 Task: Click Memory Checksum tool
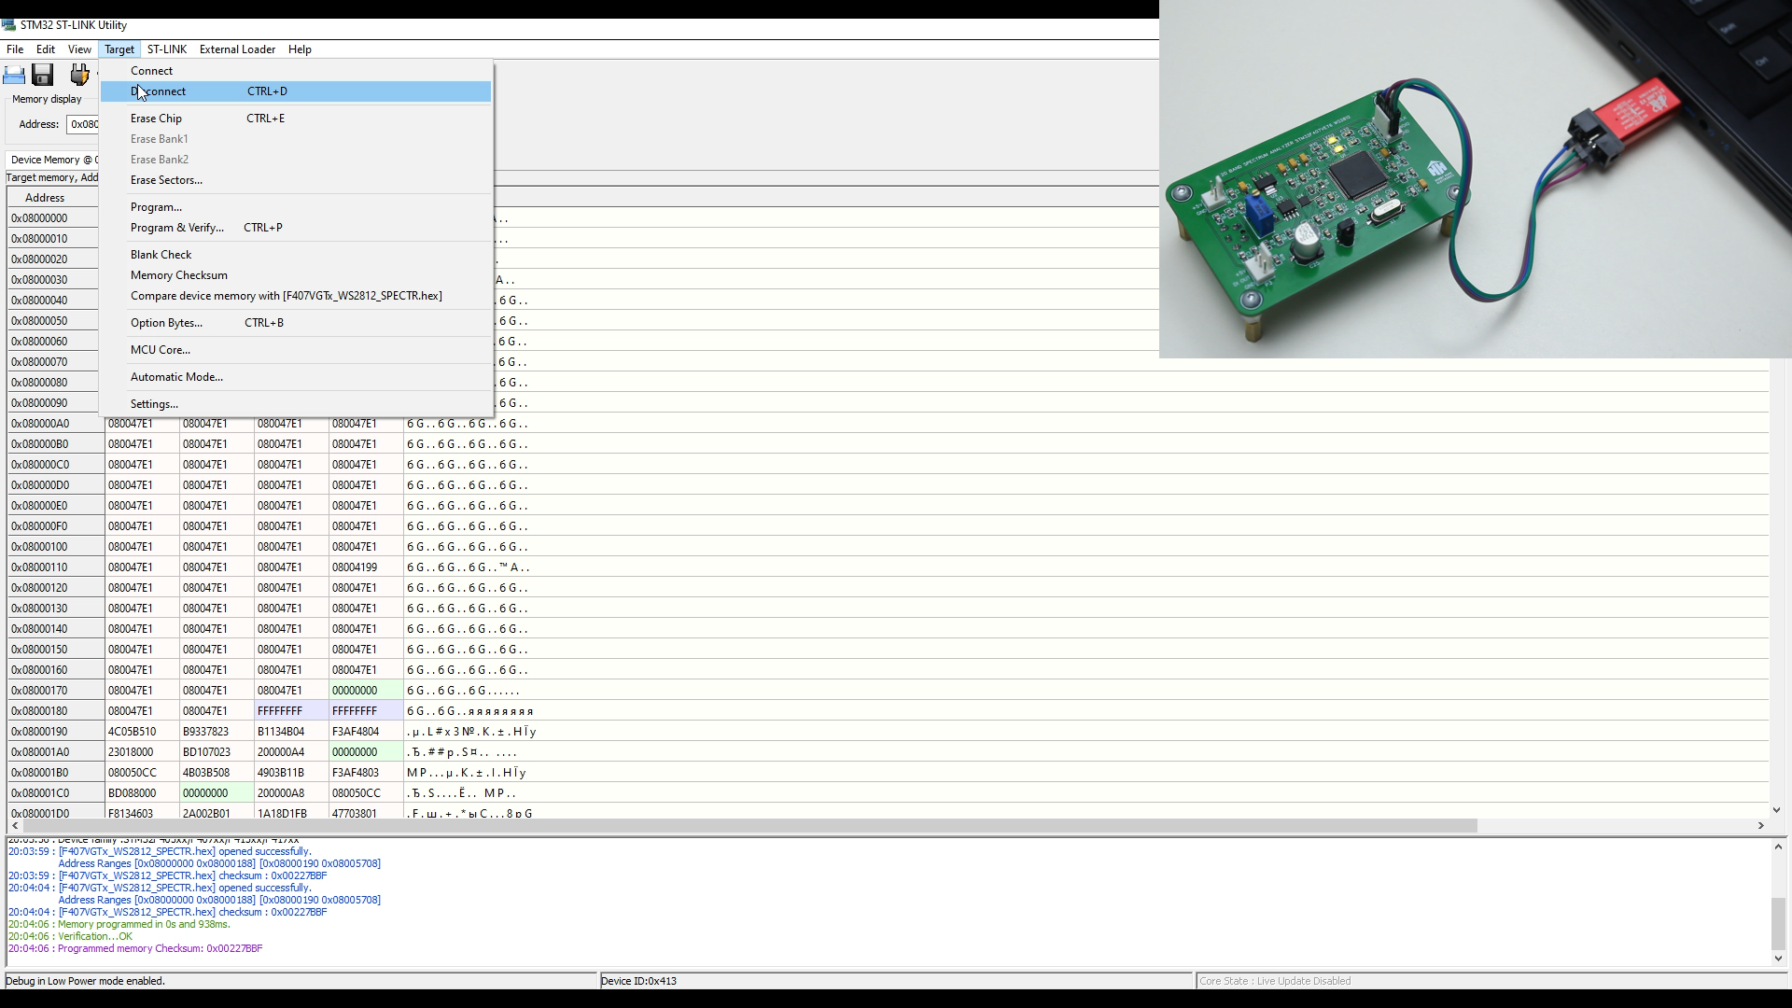tap(178, 274)
